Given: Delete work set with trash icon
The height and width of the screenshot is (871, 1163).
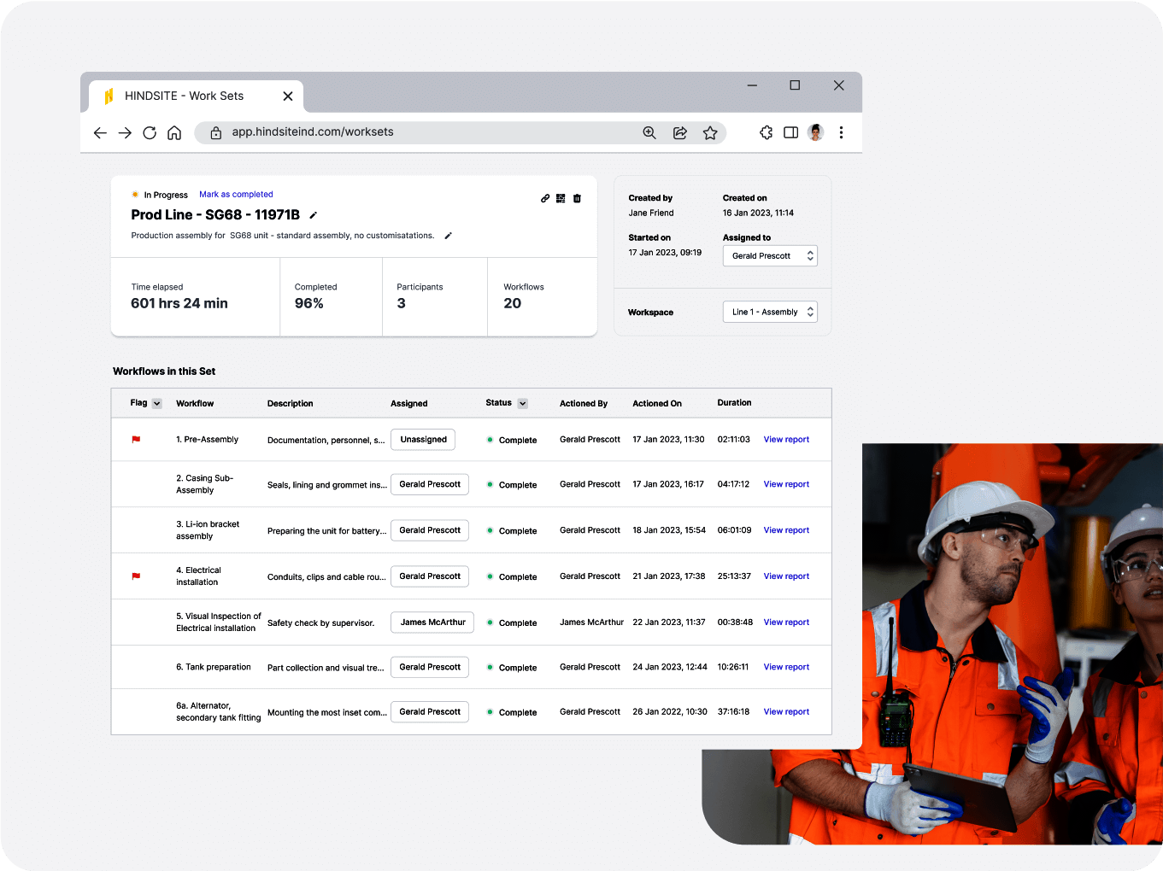Looking at the screenshot, I should tap(577, 198).
